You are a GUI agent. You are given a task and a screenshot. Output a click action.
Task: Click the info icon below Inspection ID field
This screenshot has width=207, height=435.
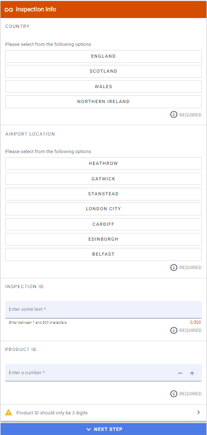(174, 330)
